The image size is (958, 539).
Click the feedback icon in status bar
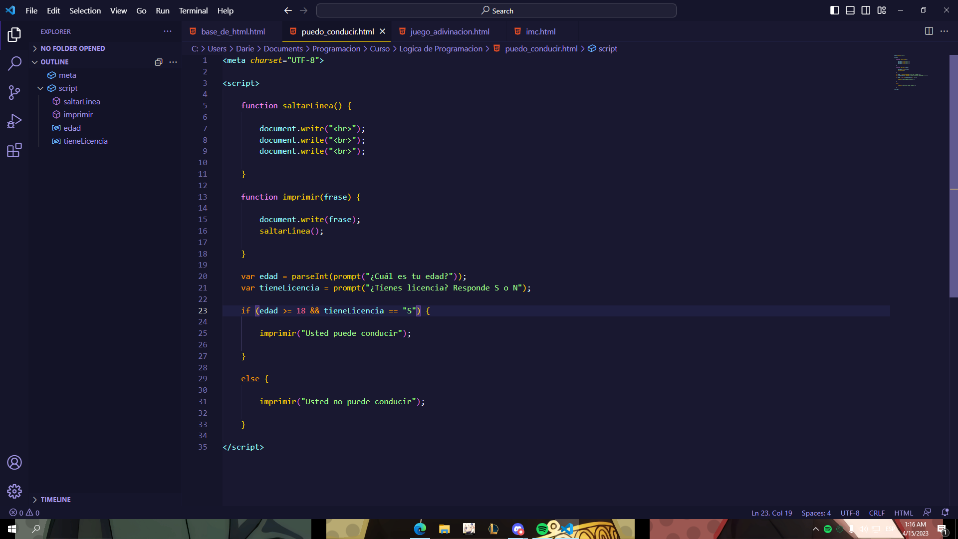[927, 513]
